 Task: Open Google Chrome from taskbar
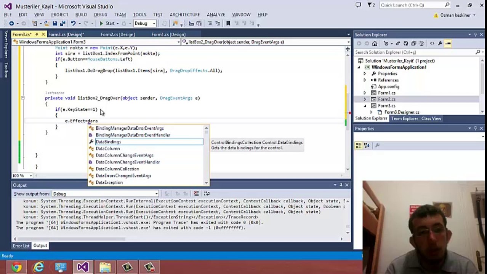click(16, 267)
